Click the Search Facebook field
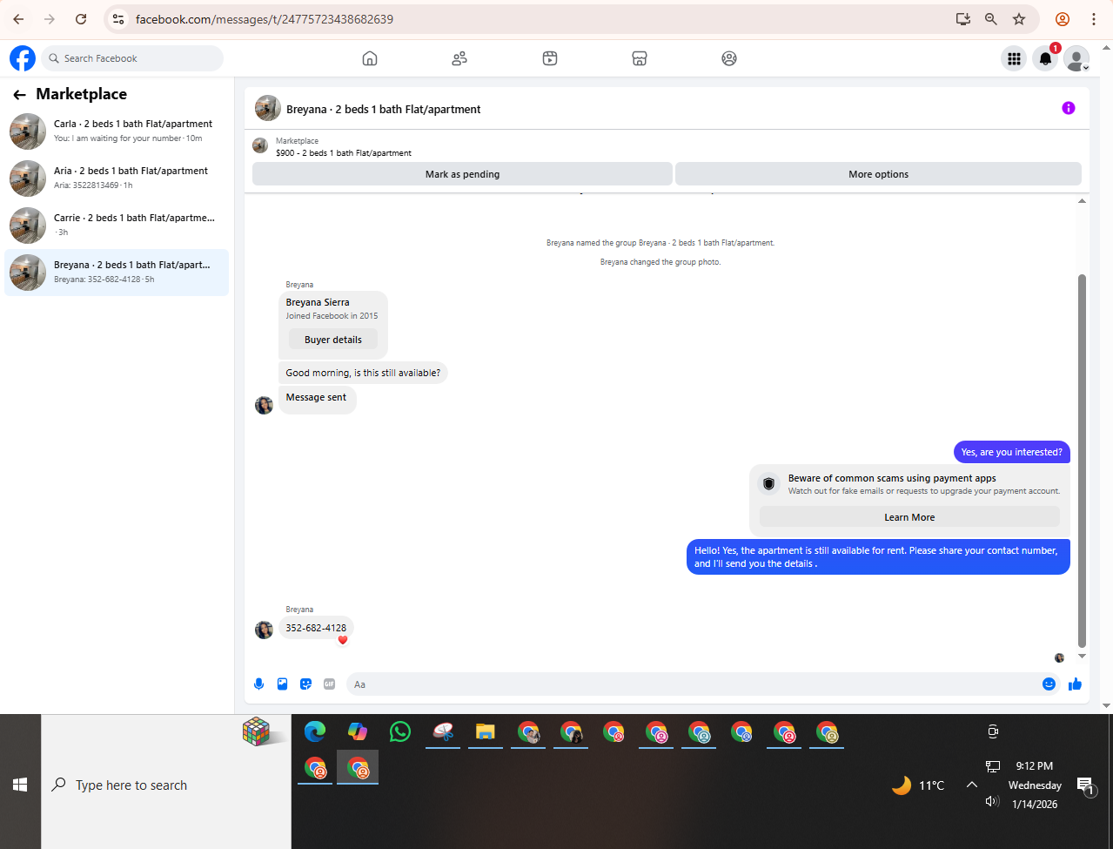Image resolution: width=1113 pixels, height=849 pixels. (x=132, y=58)
